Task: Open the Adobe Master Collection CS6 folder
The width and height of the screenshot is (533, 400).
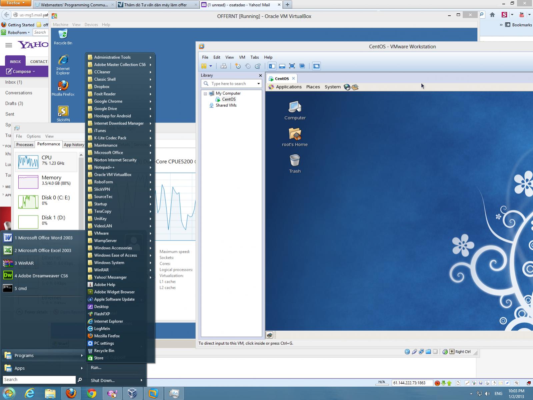Action: (119, 65)
